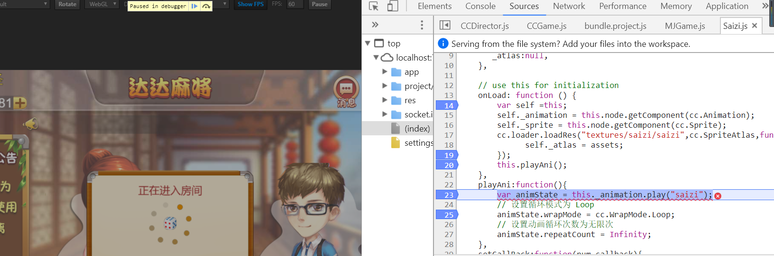This screenshot has width=774, height=256.
Task: Hide the file navigator pane
Action: point(445,25)
